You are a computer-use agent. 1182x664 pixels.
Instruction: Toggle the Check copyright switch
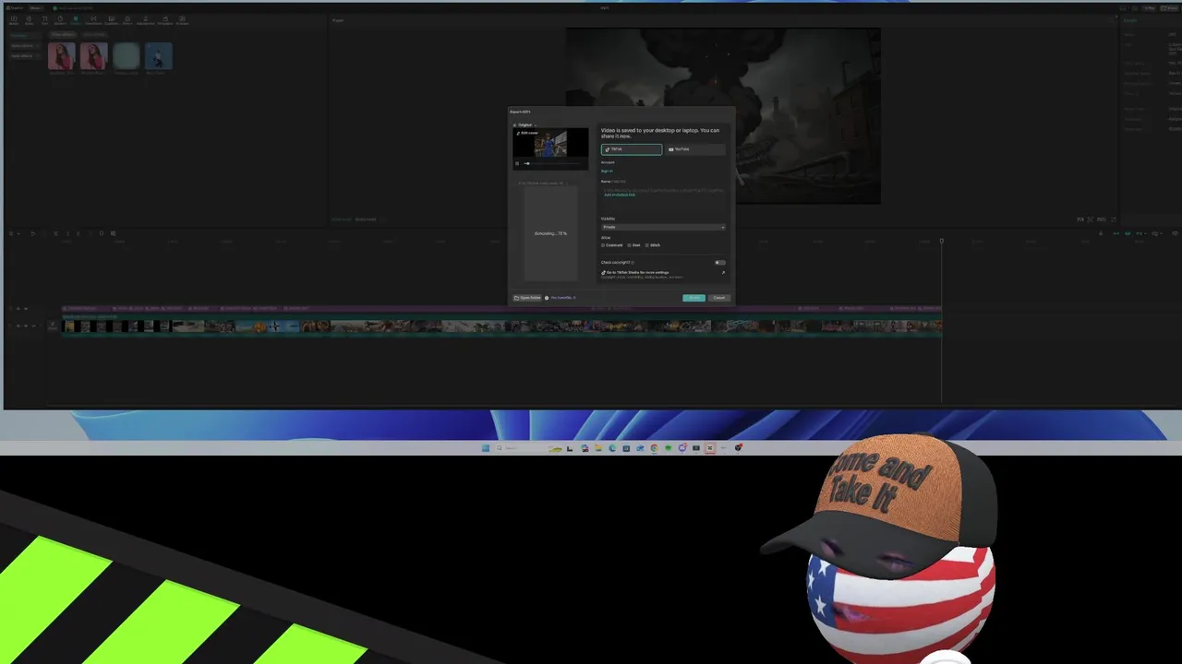(719, 263)
